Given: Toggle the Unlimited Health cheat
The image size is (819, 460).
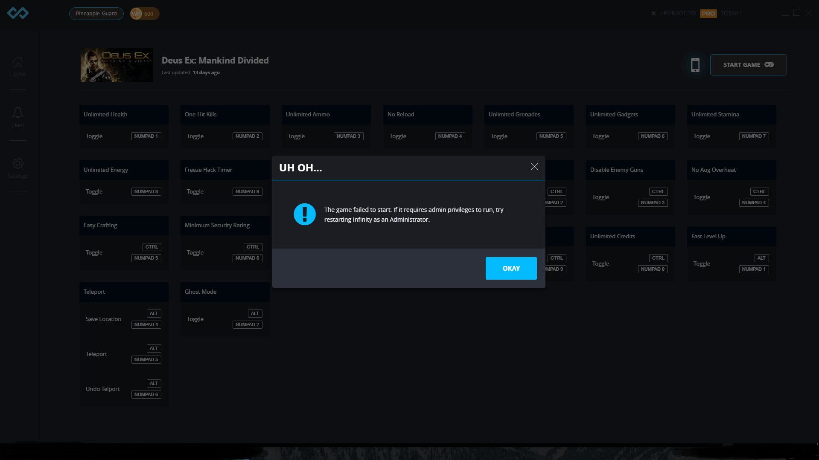Looking at the screenshot, I should 94,136.
